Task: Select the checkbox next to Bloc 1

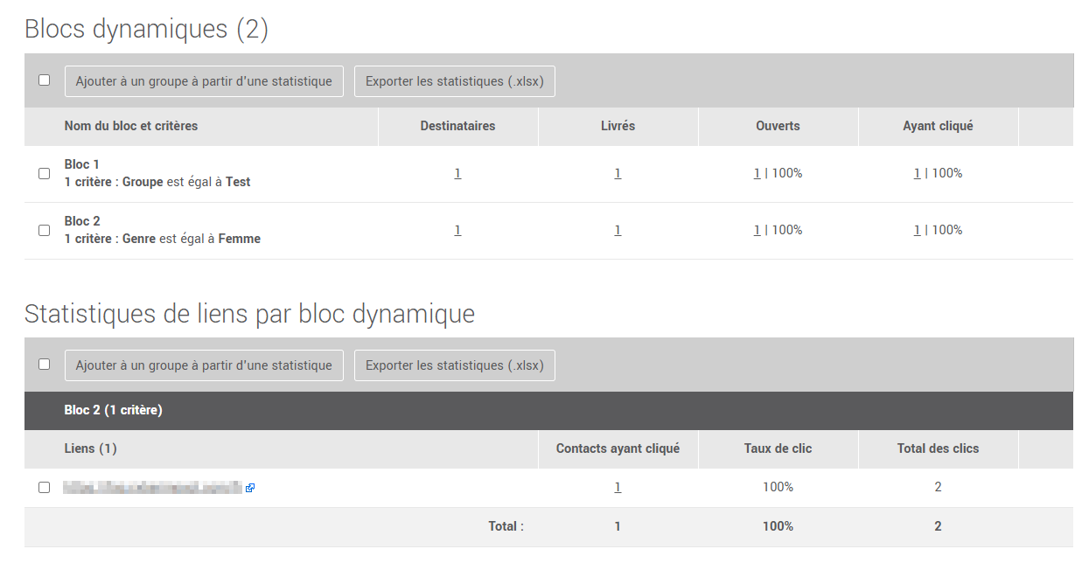Action: pos(44,173)
